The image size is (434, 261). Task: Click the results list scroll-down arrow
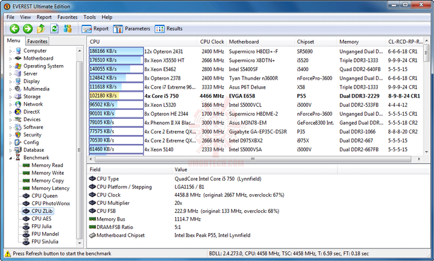pos(427,152)
